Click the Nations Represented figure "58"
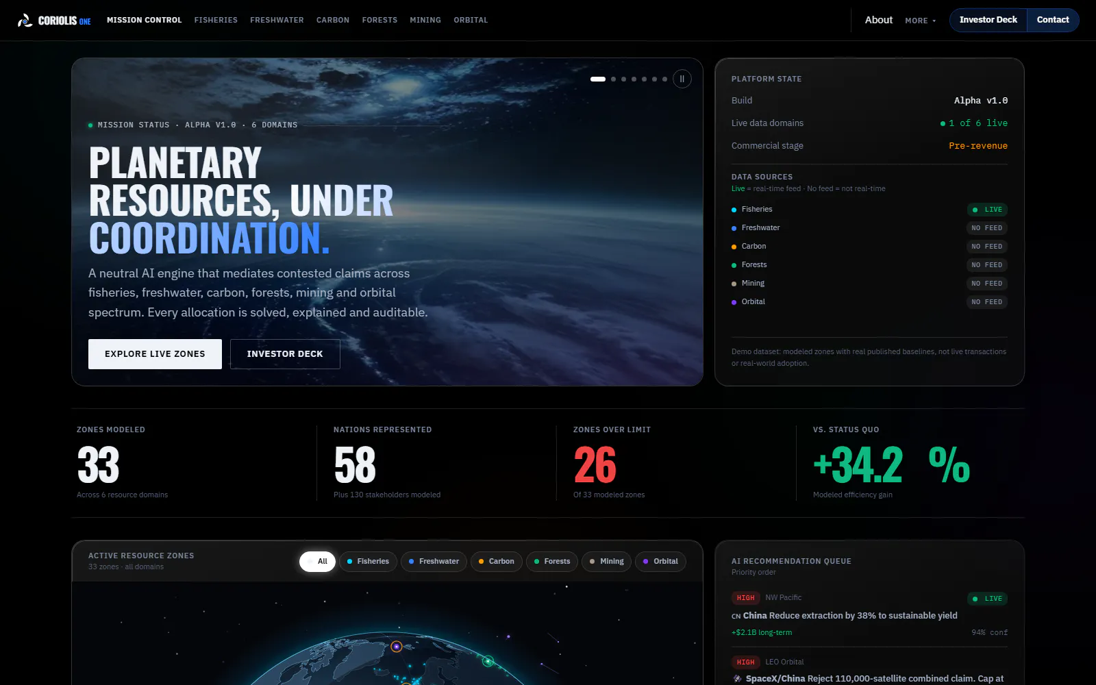This screenshot has width=1096, height=685. click(355, 465)
